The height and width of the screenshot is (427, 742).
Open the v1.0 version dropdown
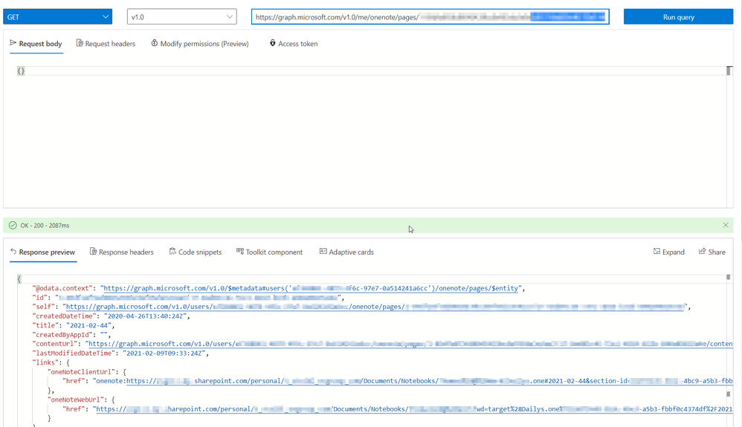tap(181, 16)
